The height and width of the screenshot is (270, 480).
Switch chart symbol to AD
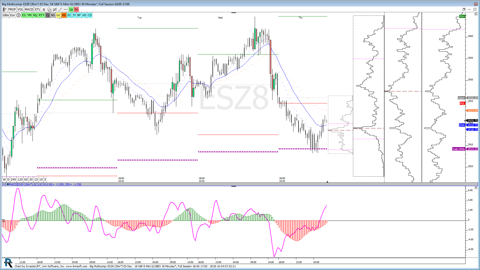coord(84,15)
